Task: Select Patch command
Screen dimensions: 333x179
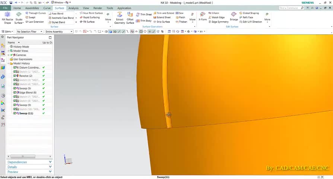Action: tap(181, 18)
